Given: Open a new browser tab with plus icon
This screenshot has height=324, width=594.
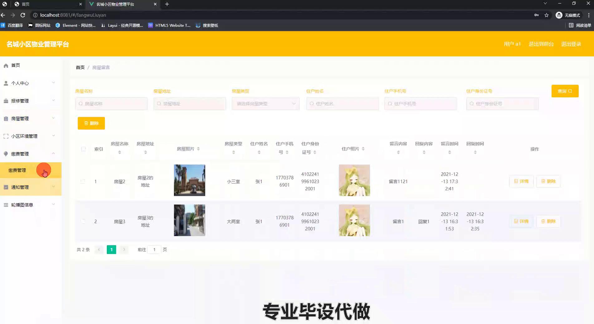Looking at the screenshot, I should (167, 4).
